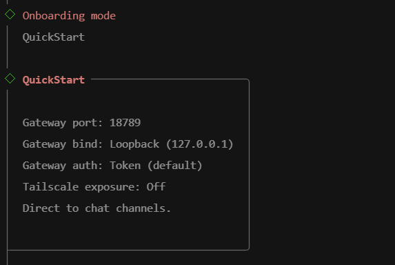The width and height of the screenshot is (395, 265).
Task: Select the port number 18789
Action: (x=125, y=123)
